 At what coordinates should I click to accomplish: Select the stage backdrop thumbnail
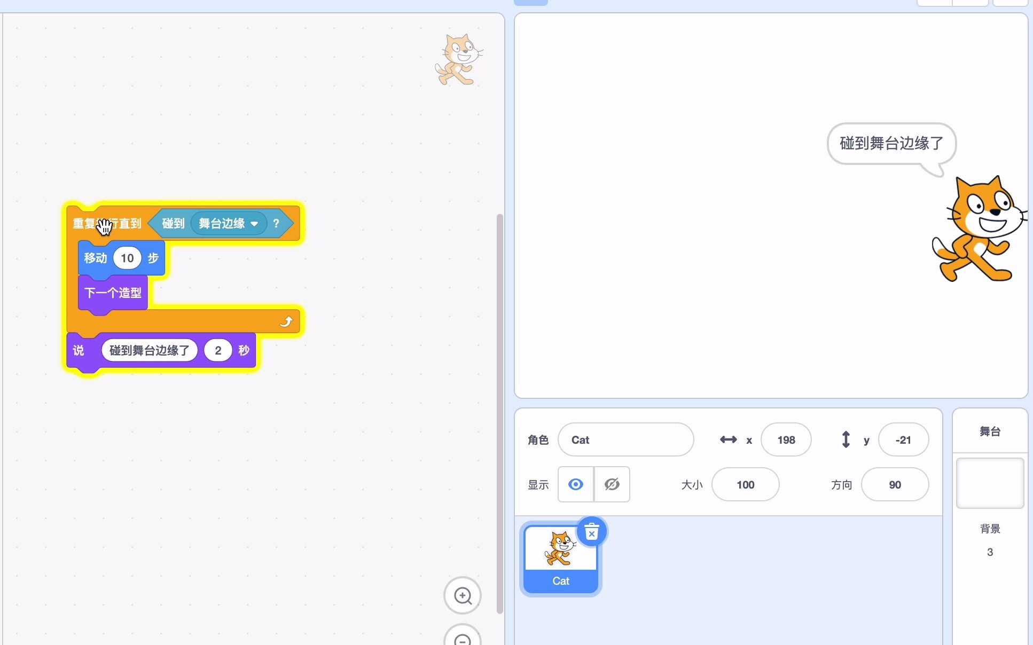pos(990,483)
